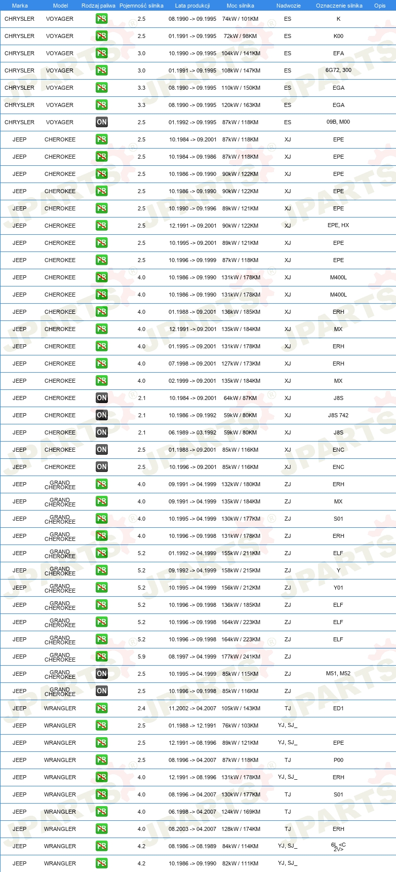This screenshot has height=872, width=396.
Task: Click ON diesel icon in Cherokee ENC 01.1988 -> 09.2001 row
Action: click(x=102, y=450)
